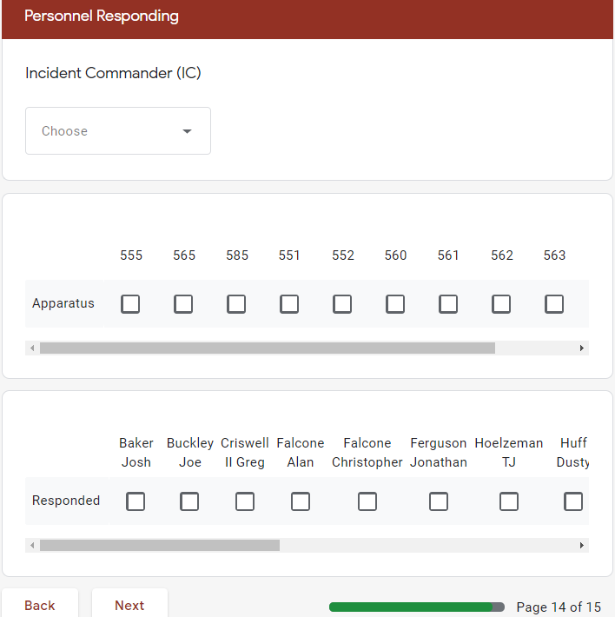Mark Ferguson Jonathan as responded
This screenshot has width=615, height=617.
[439, 501]
